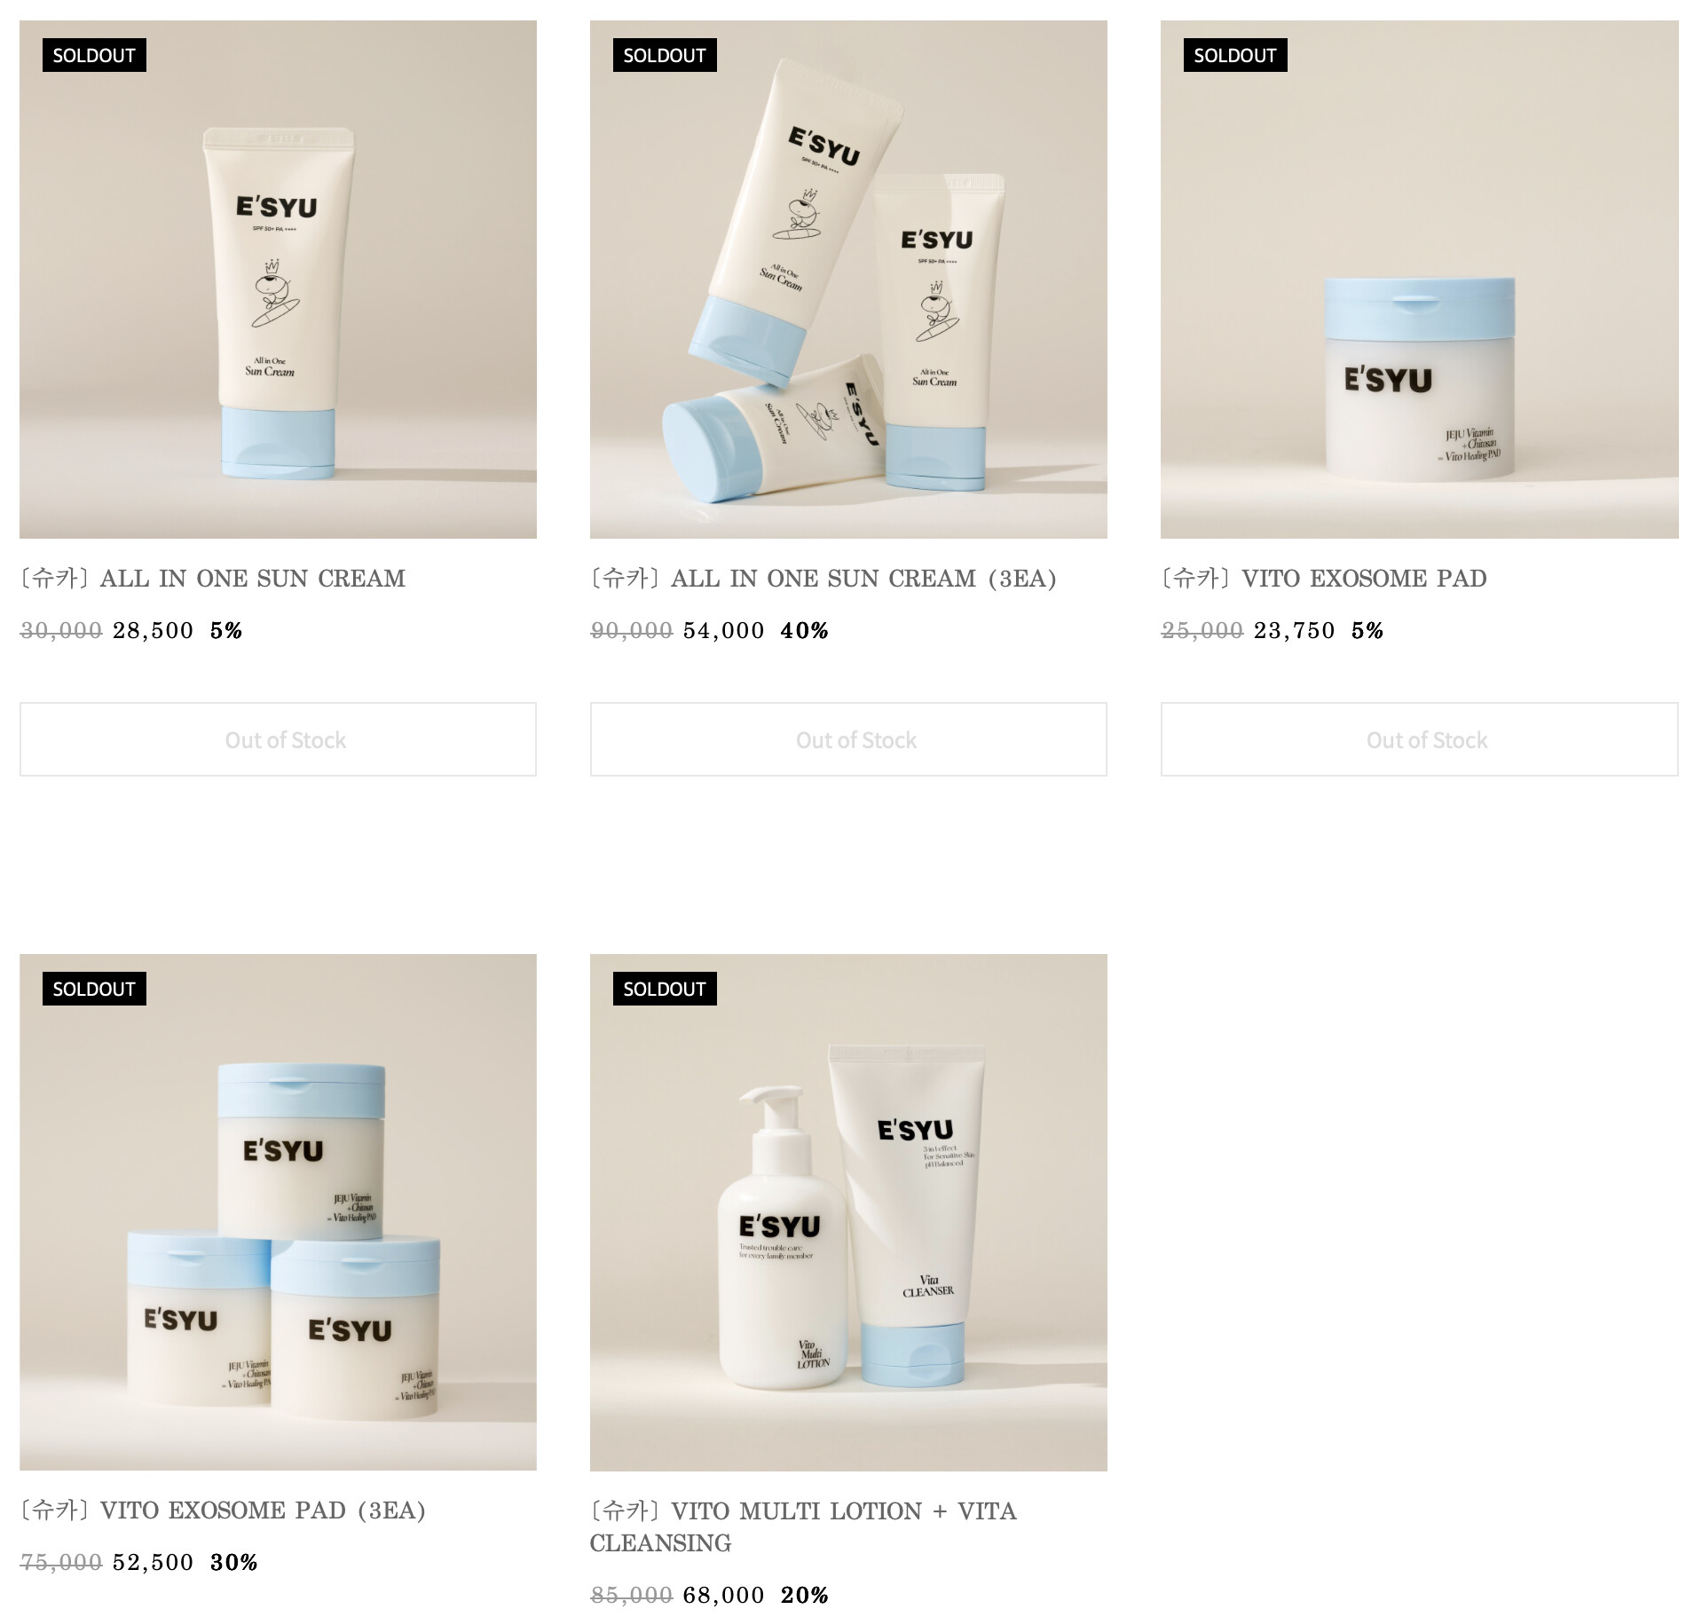The height and width of the screenshot is (1617, 1702).
Task: Click Out of Stock button under Sun Cream 3EA
Action: point(848,739)
